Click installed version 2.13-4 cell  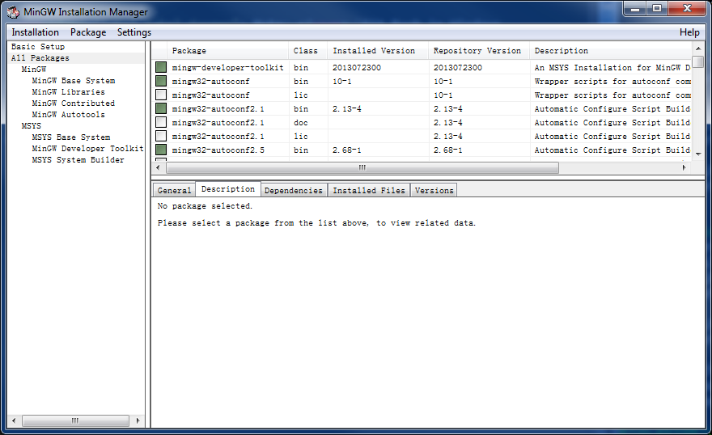pyautogui.click(x=347, y=109)
